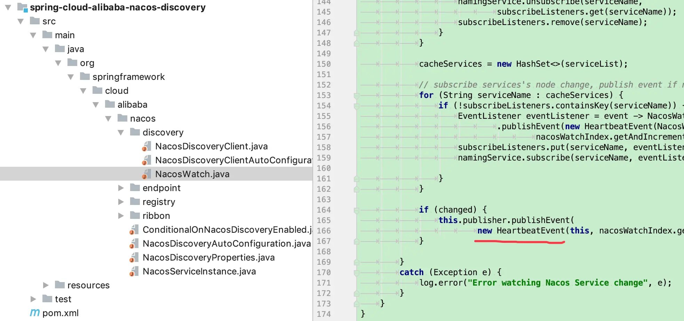Click the fold end marker on line 147
This screenshot has width=684, height=321.
[356, 33]
